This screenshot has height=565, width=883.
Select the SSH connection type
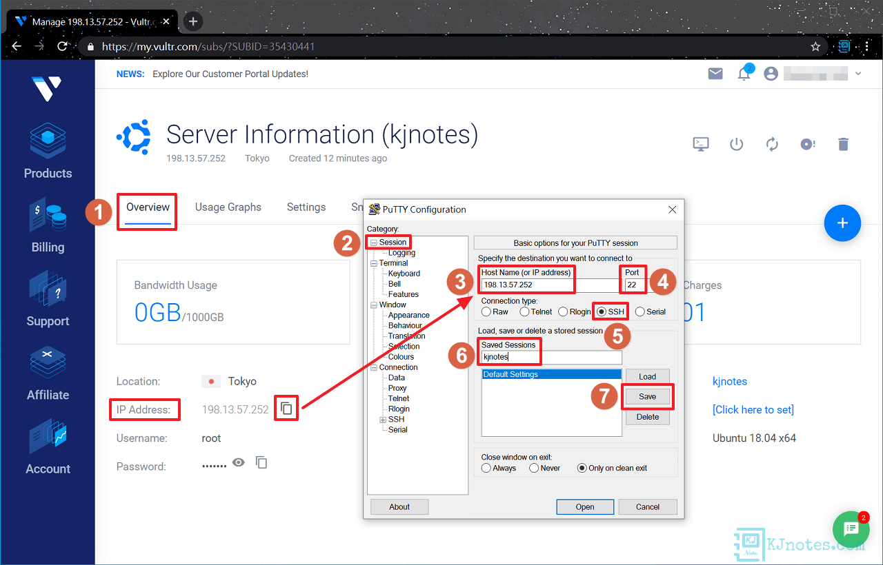tap(602, 311)
